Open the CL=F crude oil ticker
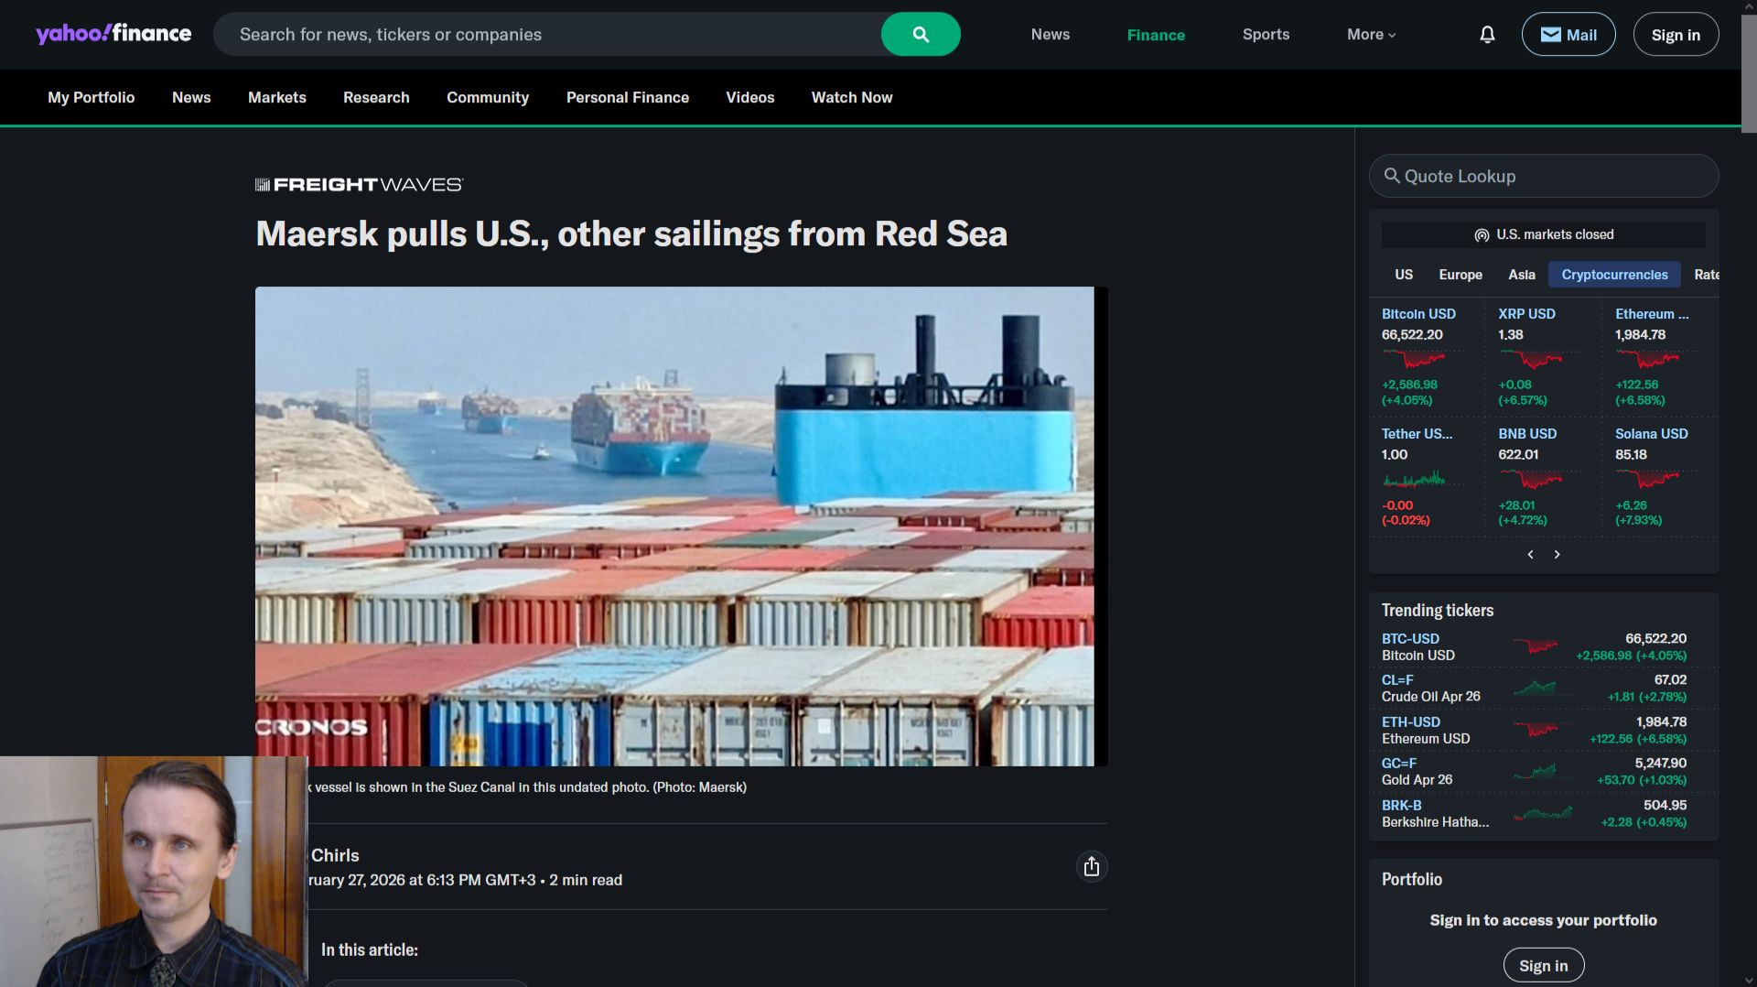 click(1397, 679)
